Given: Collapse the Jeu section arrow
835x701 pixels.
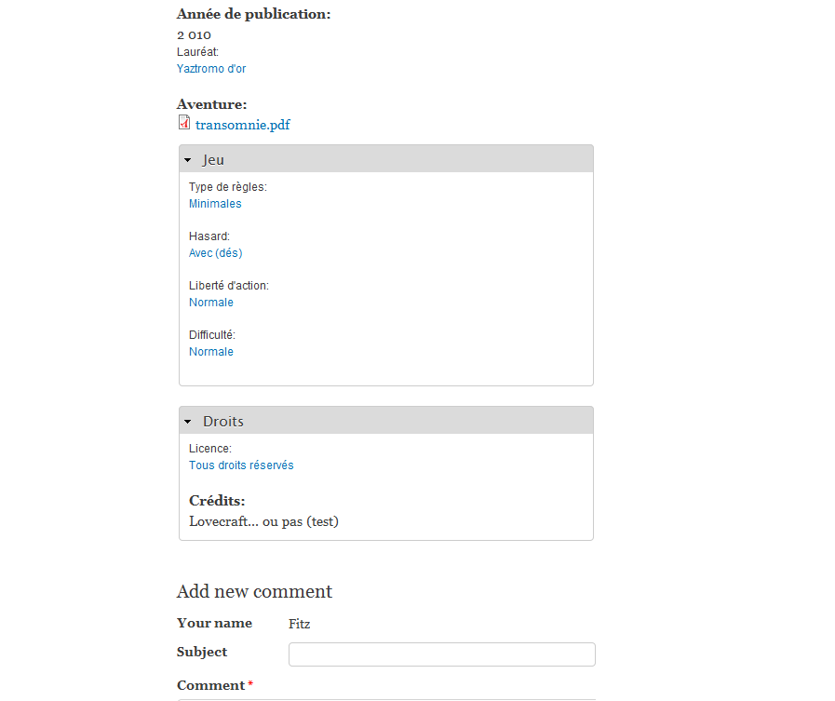Looking at the screenshot, I should coord(188,160).
